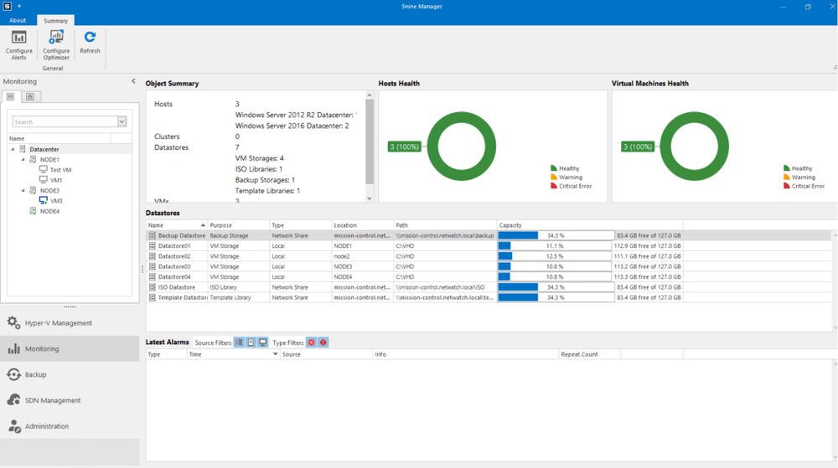Open the Search box dropdown arrow
838x468 pixels.
pos(122,121)
